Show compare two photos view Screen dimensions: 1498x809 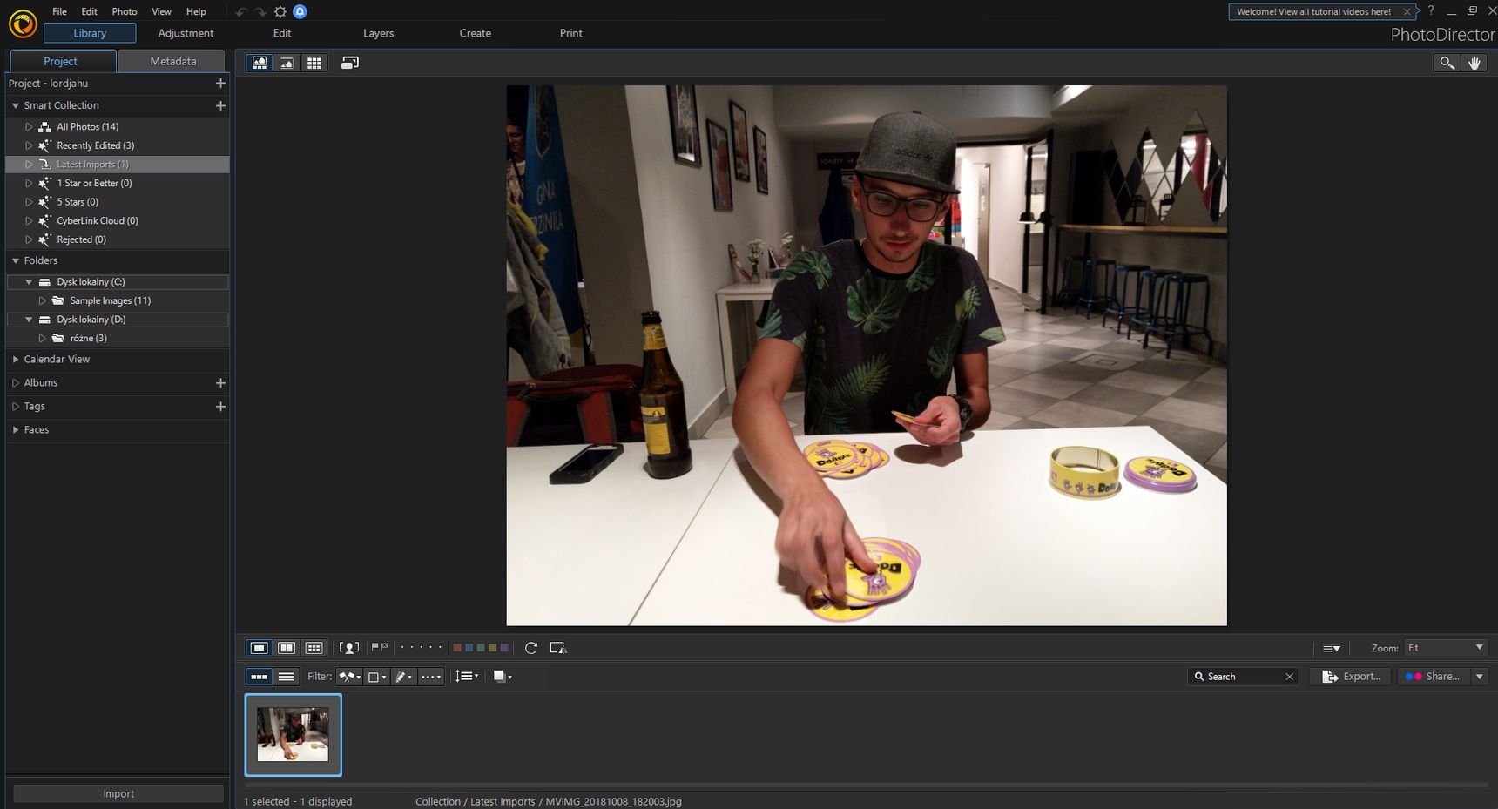pyautogui.click(x=287, y=648)
